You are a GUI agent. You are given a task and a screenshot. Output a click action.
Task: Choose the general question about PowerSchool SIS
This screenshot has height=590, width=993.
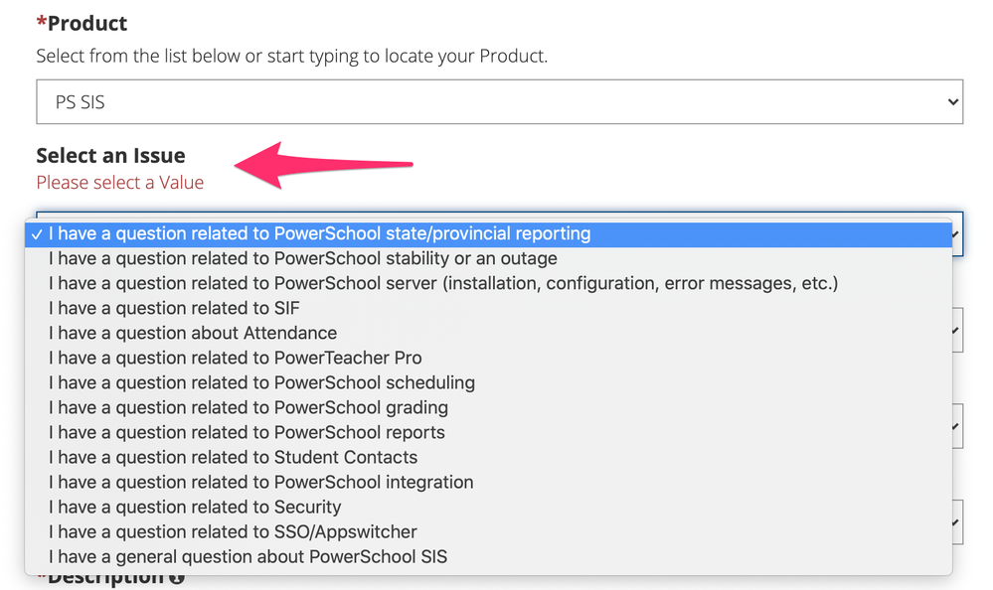click(248, 557)
